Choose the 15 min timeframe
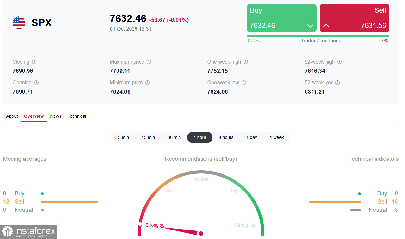This screenshot has width=405, height=239. click(148, 137)
